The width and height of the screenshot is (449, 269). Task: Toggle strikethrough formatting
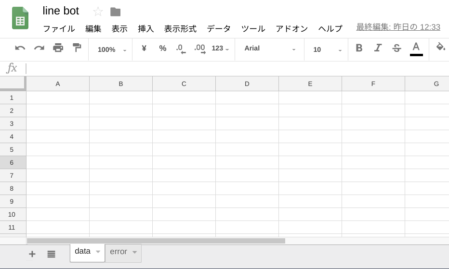tap(396, 48)
